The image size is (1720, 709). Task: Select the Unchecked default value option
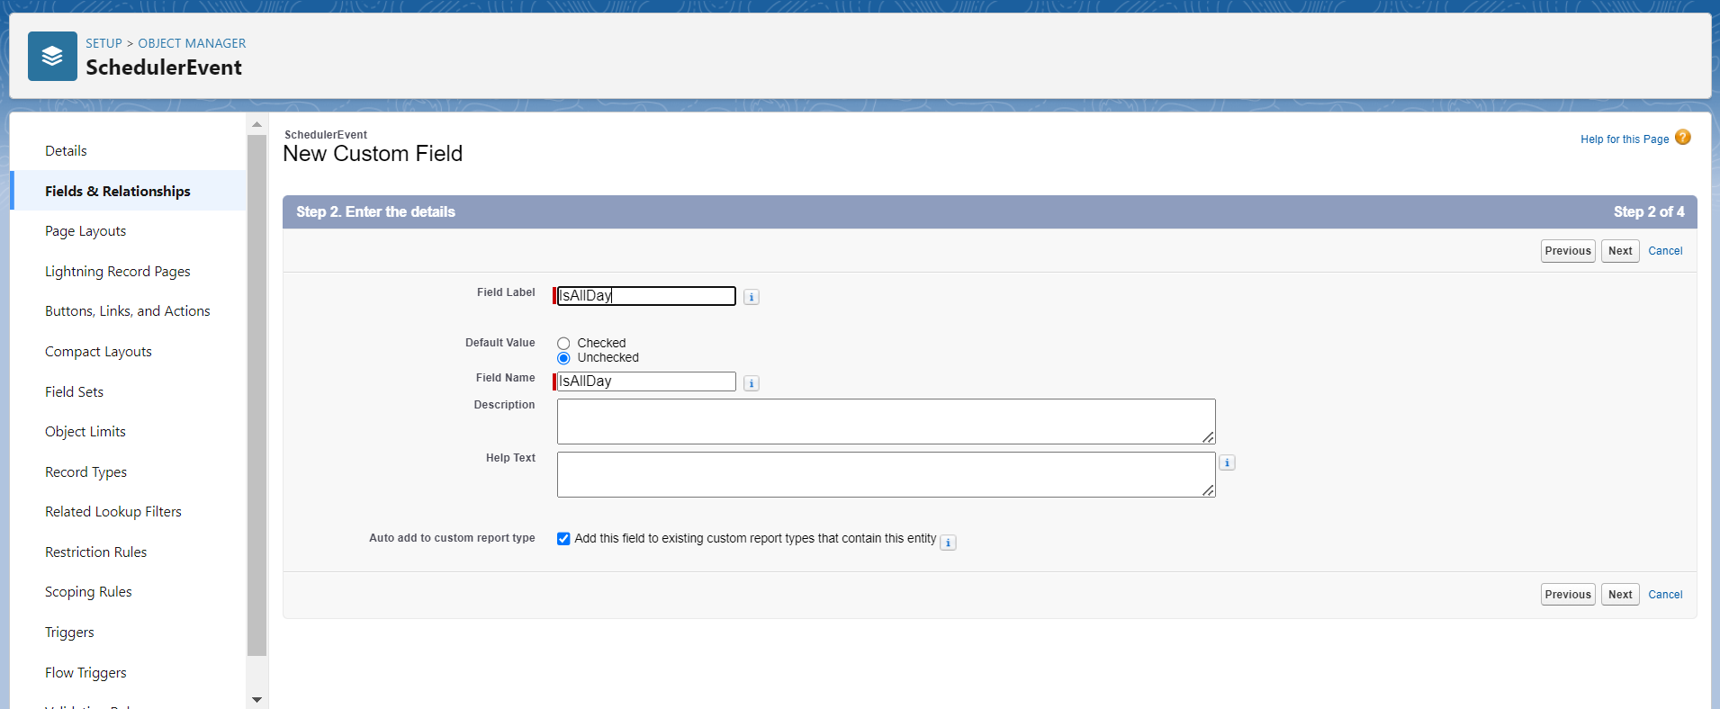(x=563, y=358)
